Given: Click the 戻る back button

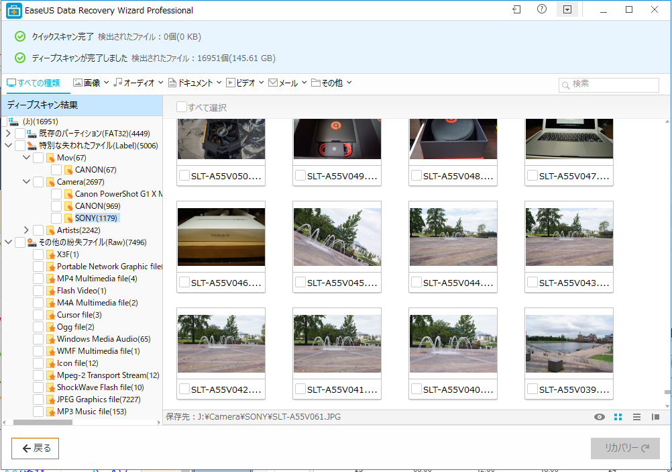Looking at the screenshot, I should pyautogui.click(x=36, y=449).
